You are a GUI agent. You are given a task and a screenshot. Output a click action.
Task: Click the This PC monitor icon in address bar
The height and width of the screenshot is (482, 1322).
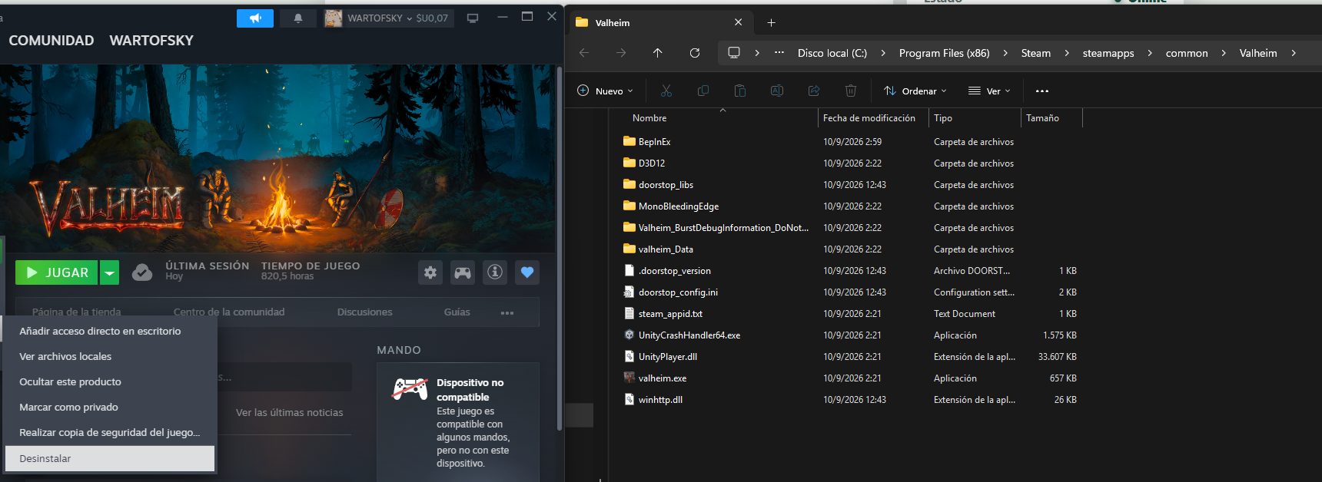734,53
